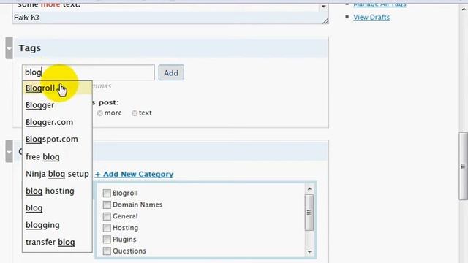Check the General category box

tap(107, 216)
